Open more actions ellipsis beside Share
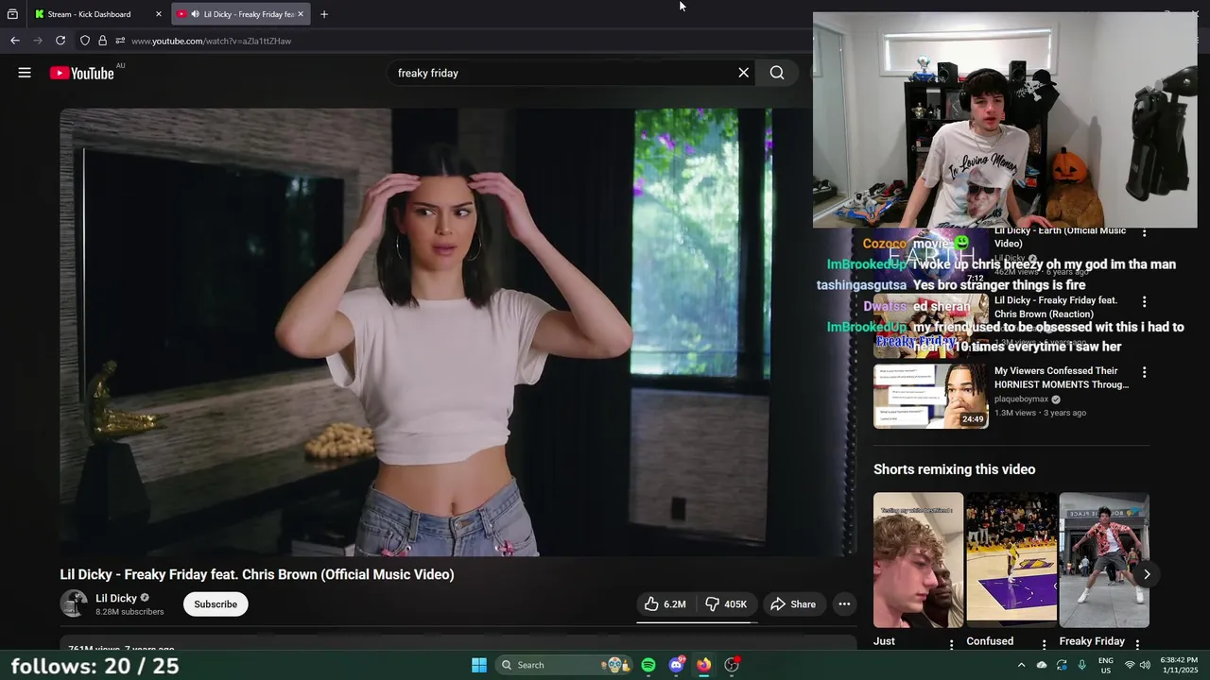 pyautogui.click(x=844, y=604)
